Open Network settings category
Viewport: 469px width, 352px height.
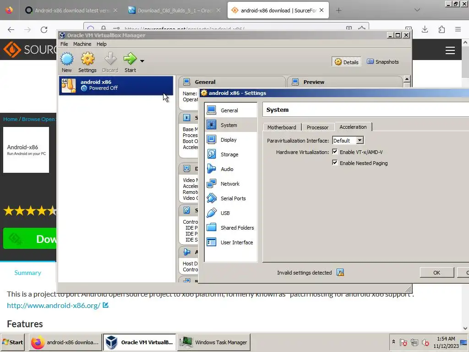tap(231, 183)
